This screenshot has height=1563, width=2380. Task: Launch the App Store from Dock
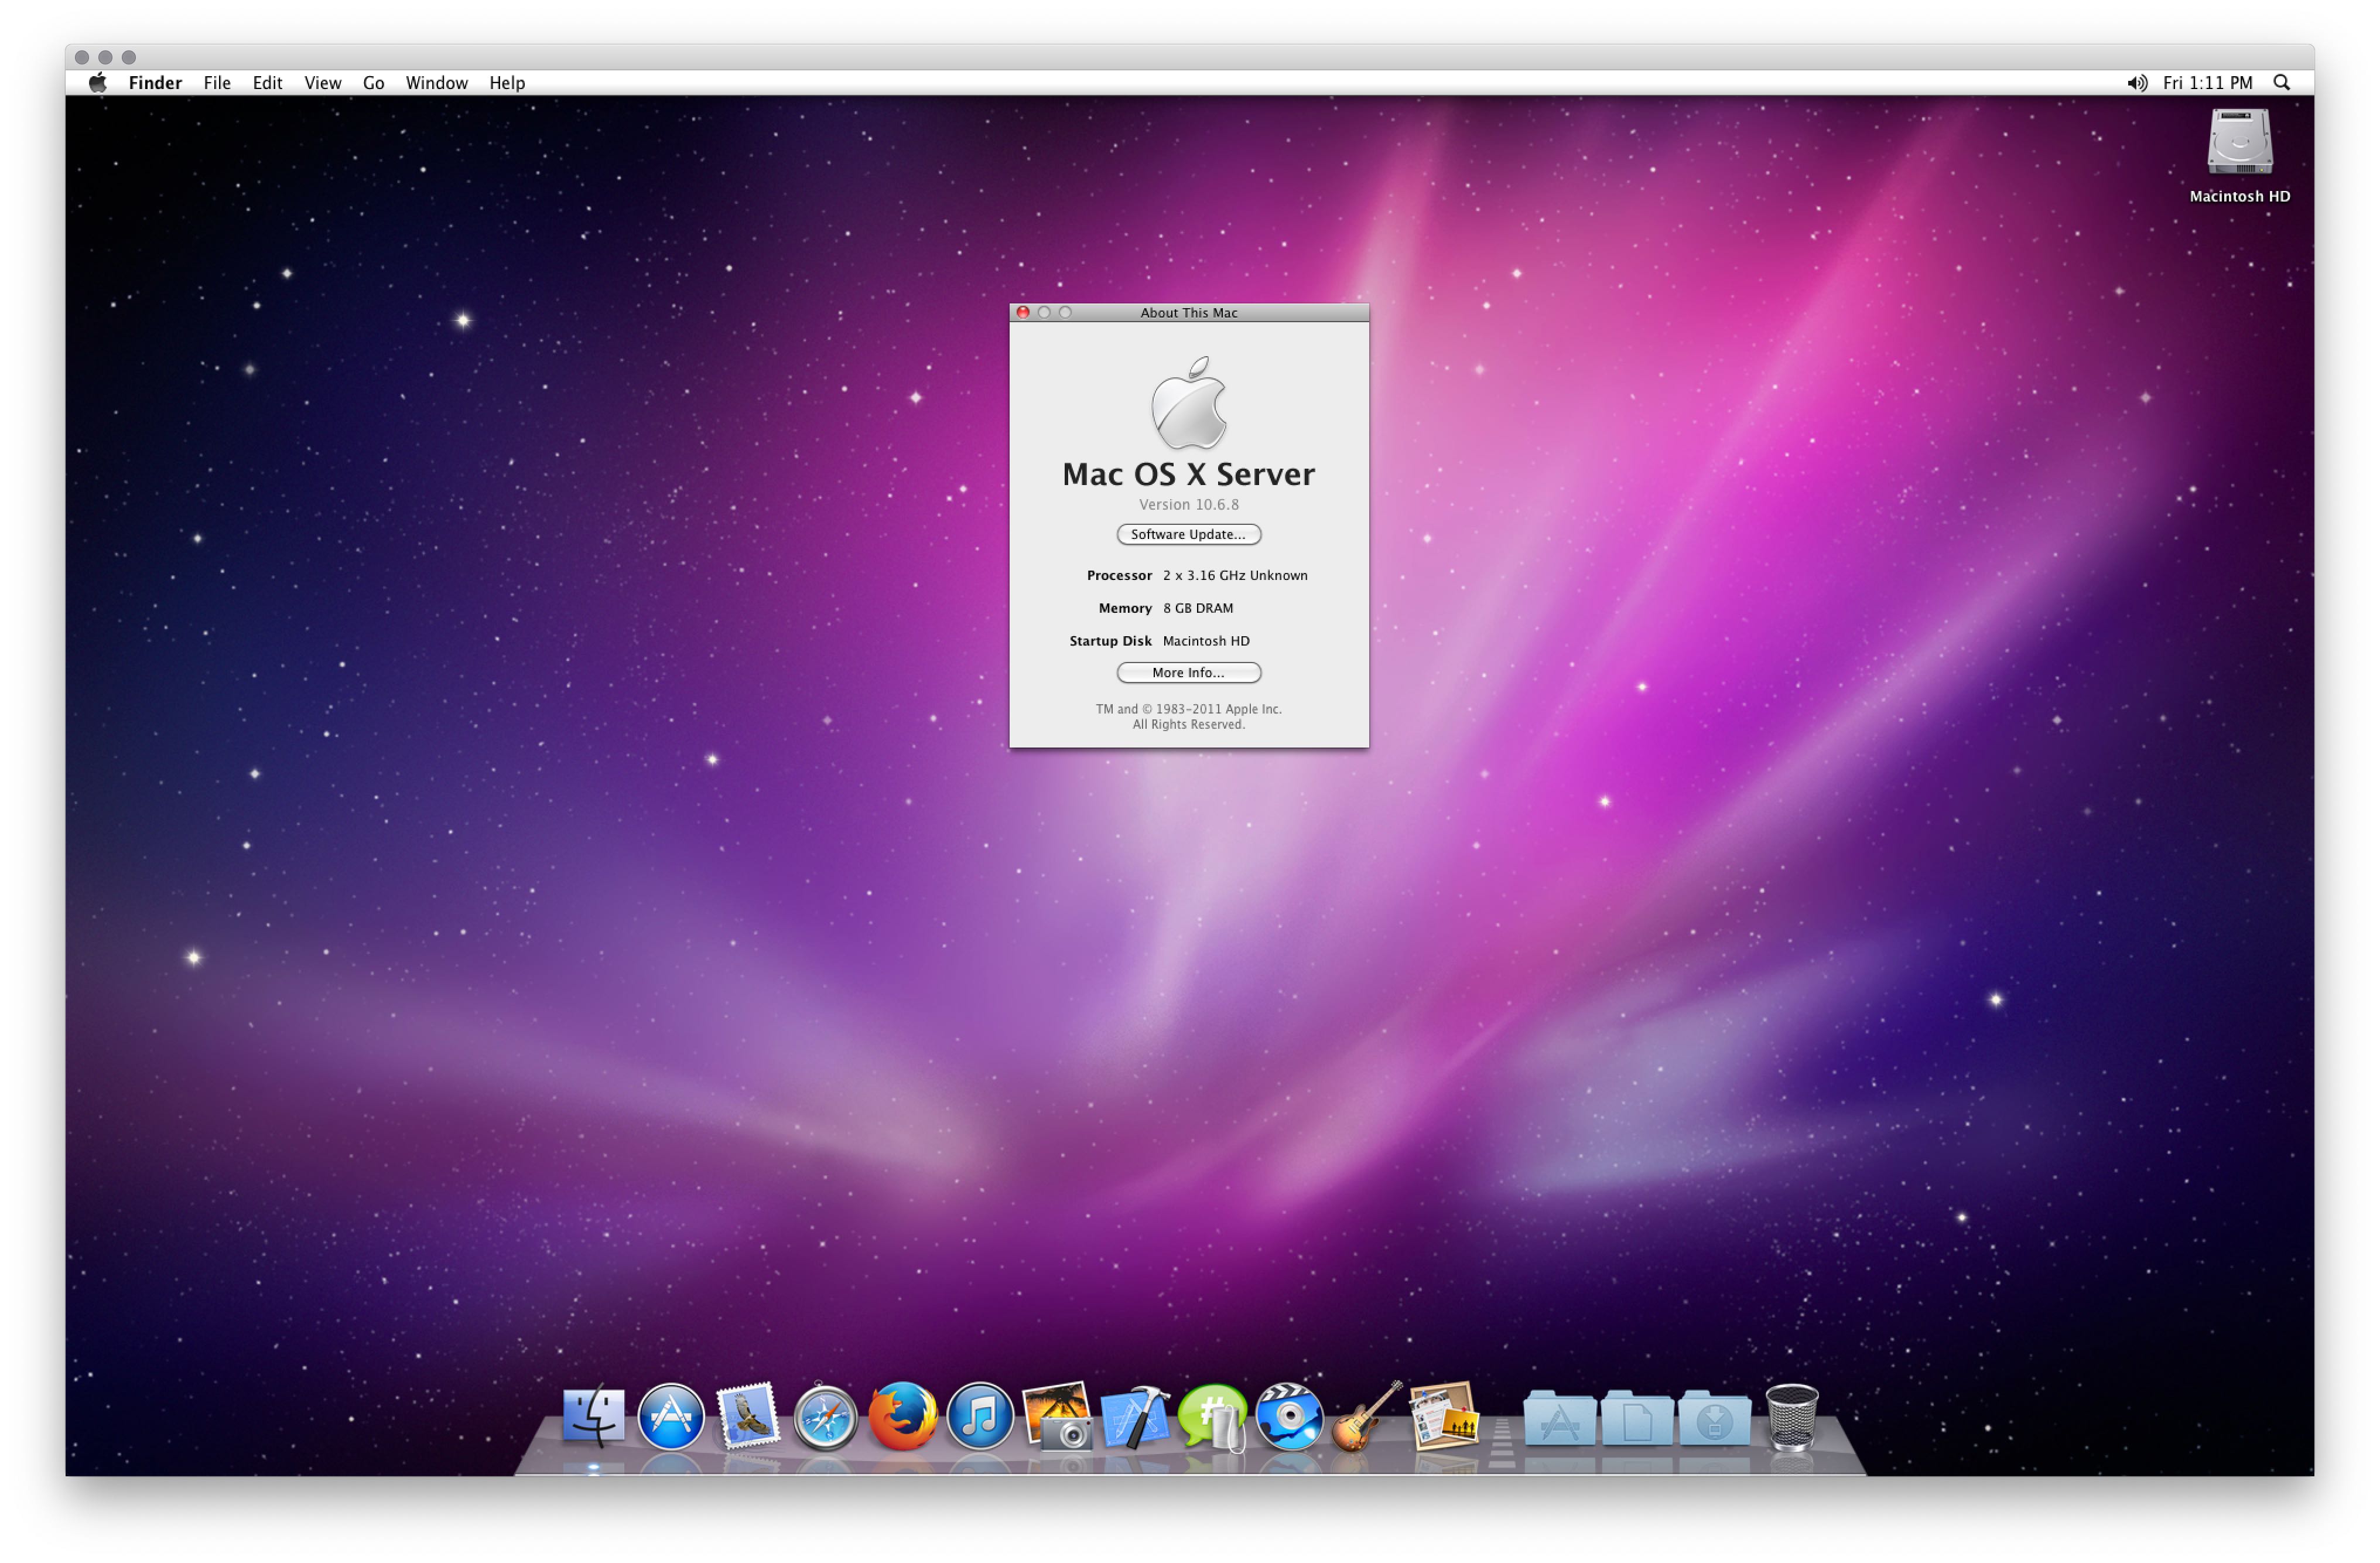[x=670, y=1417]
